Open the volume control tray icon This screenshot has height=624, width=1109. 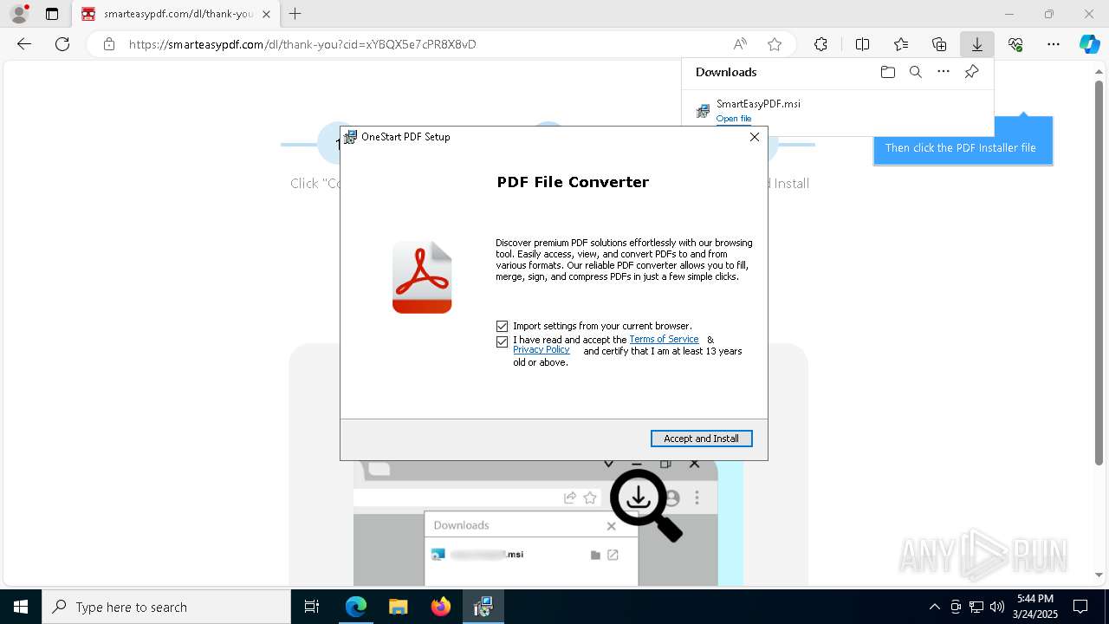point(997,607)
